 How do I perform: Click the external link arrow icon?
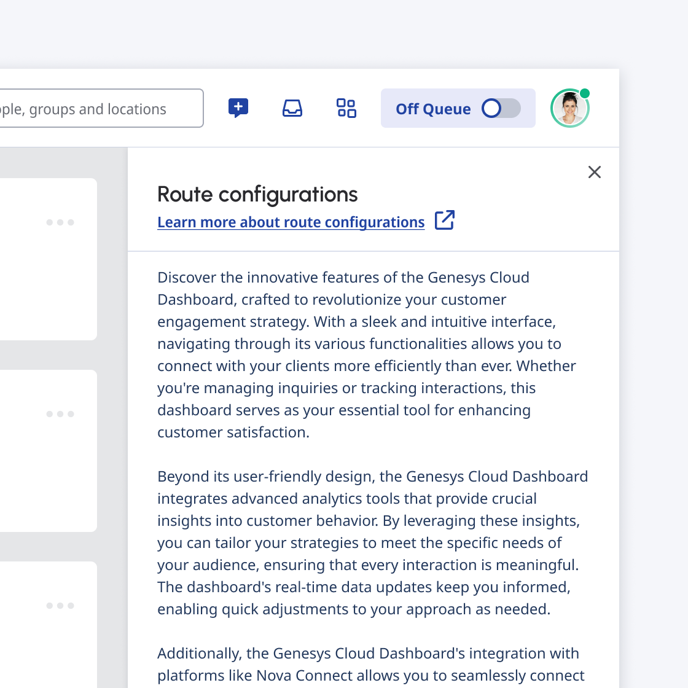click(x=445, y=221)
